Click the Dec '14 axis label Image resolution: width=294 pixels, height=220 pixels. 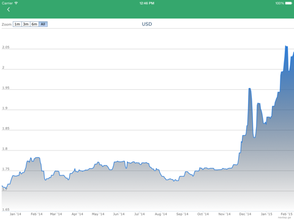click(x=245, y=214)
